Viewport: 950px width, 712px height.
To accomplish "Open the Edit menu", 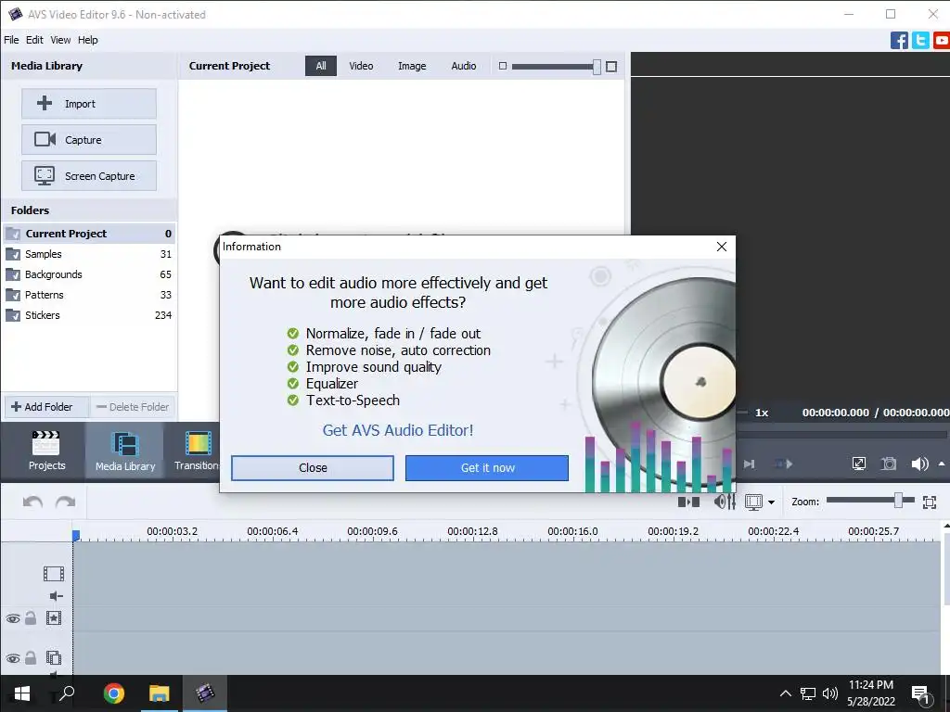I will pyautogui.click(x=34, y=40).
